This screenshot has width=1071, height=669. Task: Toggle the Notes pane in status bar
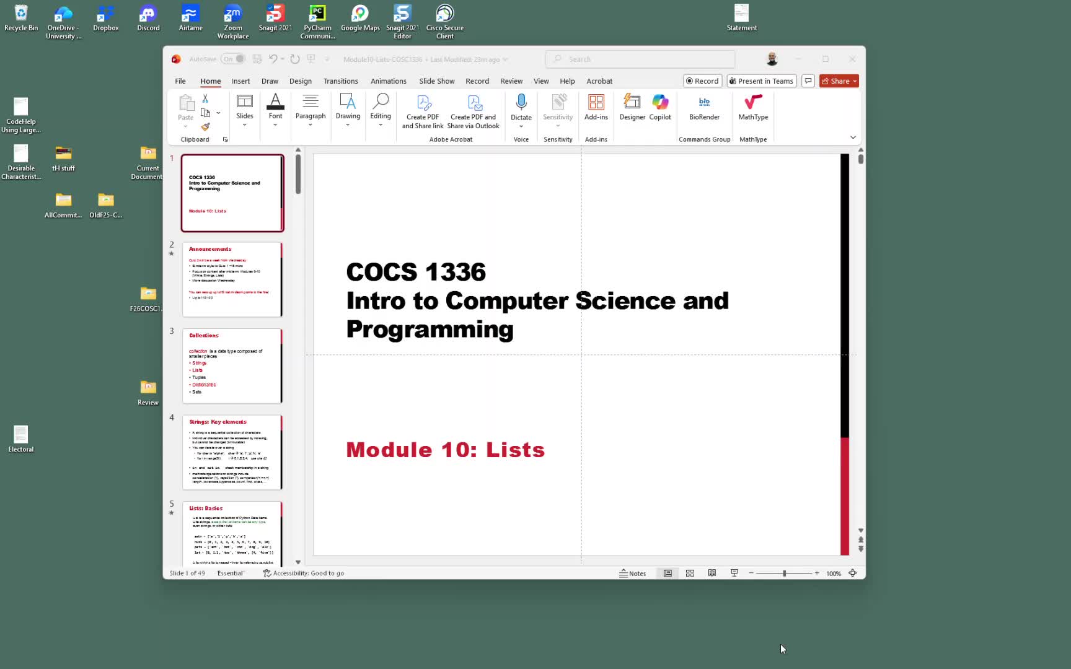click(x=632, y=574)
